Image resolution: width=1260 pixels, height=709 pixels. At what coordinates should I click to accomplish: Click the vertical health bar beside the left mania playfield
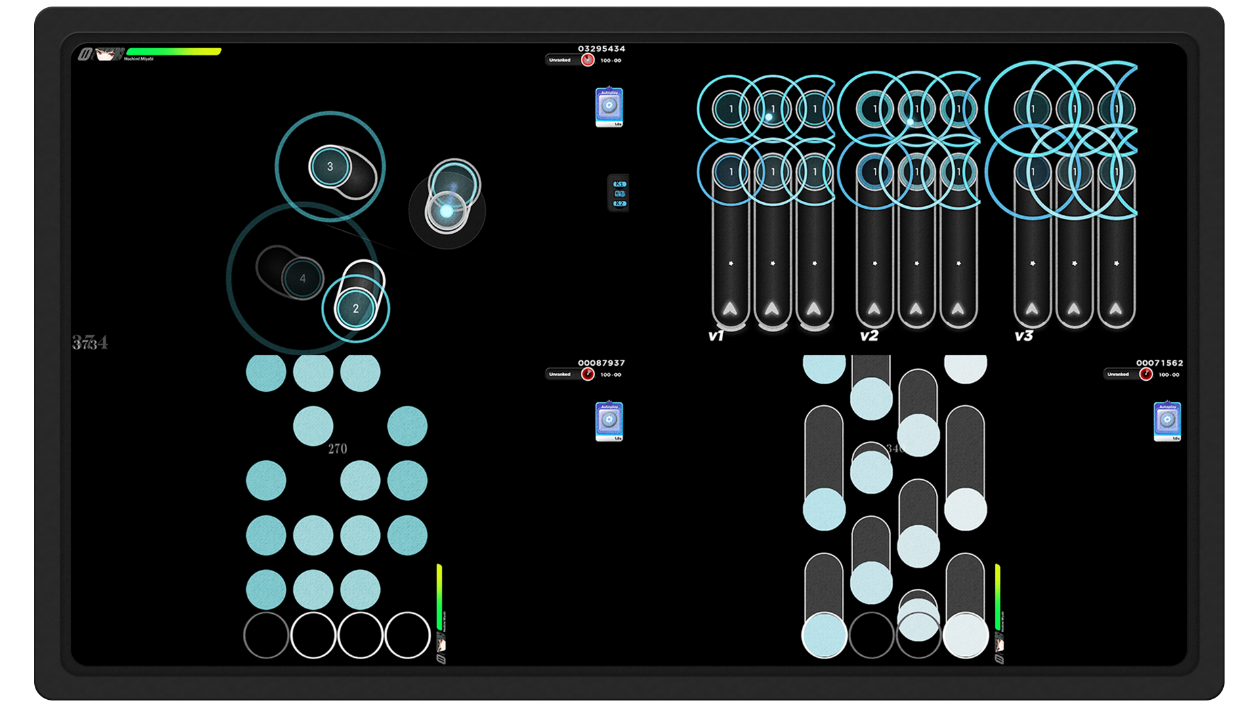[440, 597]
